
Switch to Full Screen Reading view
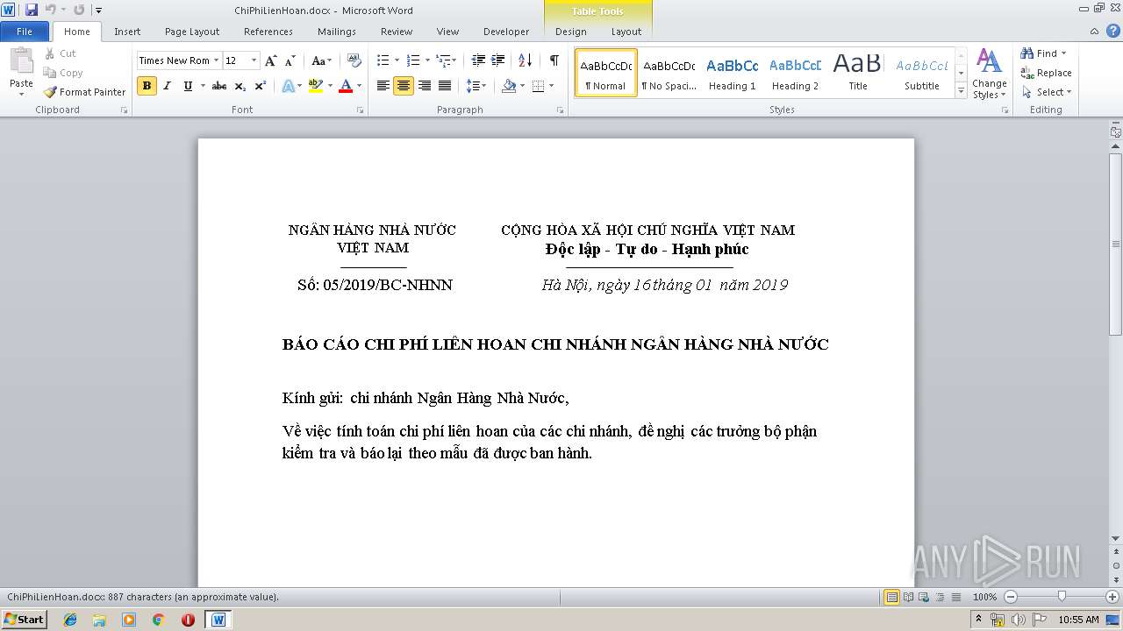click(908, 597)
